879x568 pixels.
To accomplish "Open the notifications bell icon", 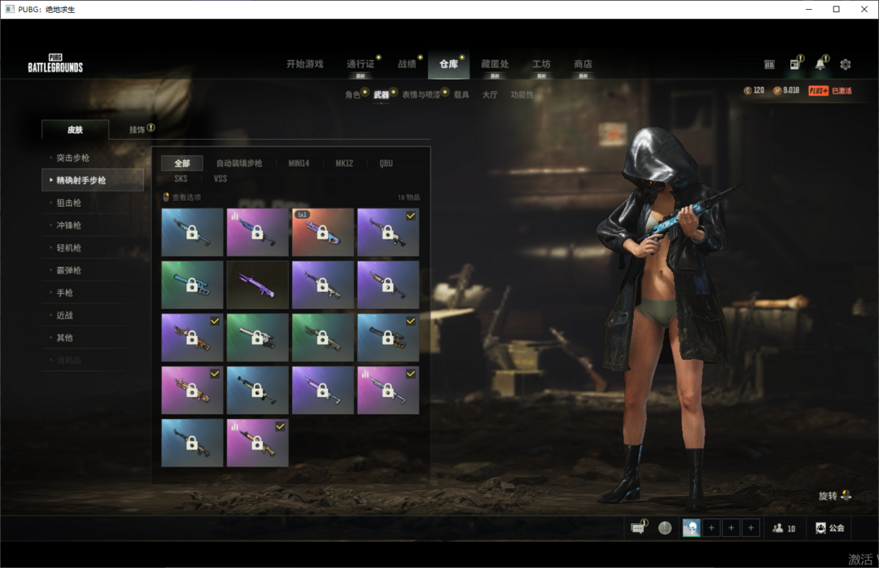I will coord(820,64).
